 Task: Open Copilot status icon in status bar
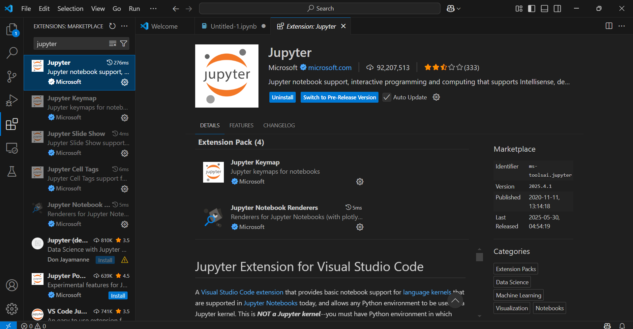tap(607, 326)
